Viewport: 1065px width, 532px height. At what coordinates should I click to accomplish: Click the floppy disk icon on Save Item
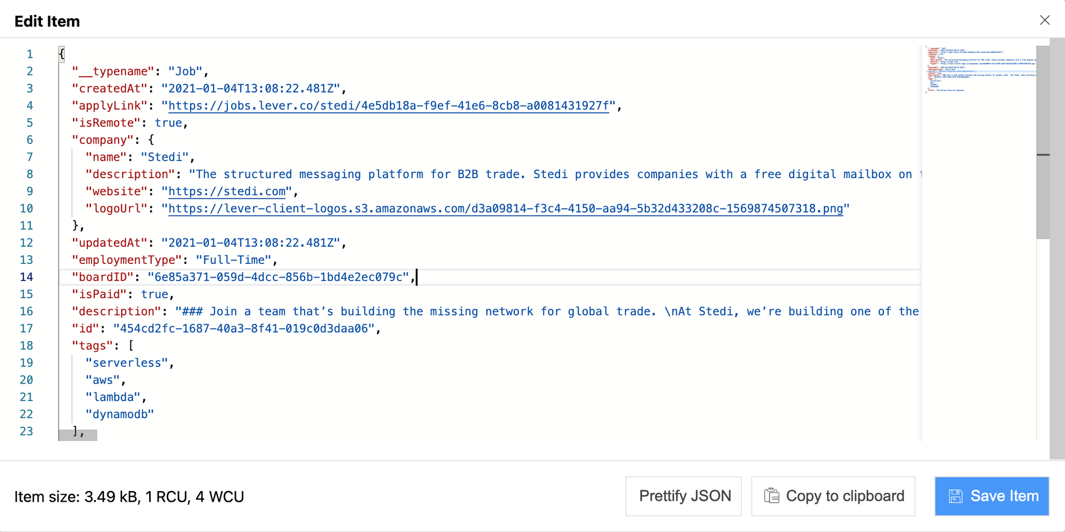click(x=957, y=495)
